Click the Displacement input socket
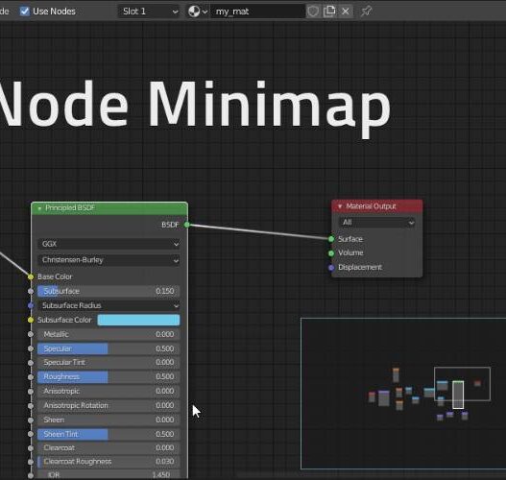506x480 pixels. (331, 268)
